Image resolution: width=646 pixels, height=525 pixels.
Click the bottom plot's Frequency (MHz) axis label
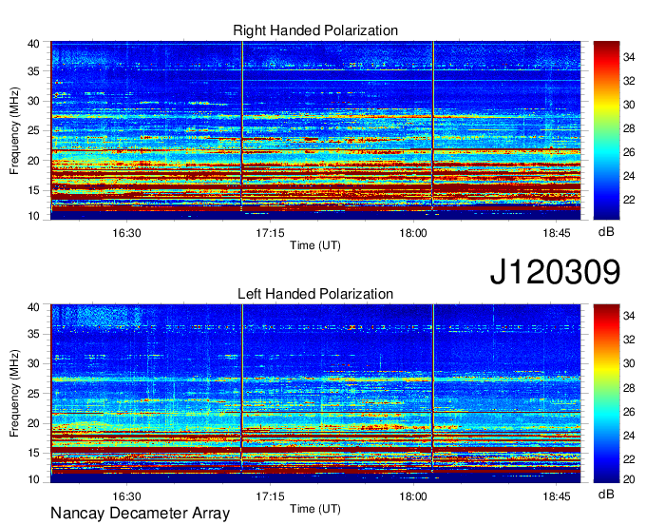click(x=14, y=394)
